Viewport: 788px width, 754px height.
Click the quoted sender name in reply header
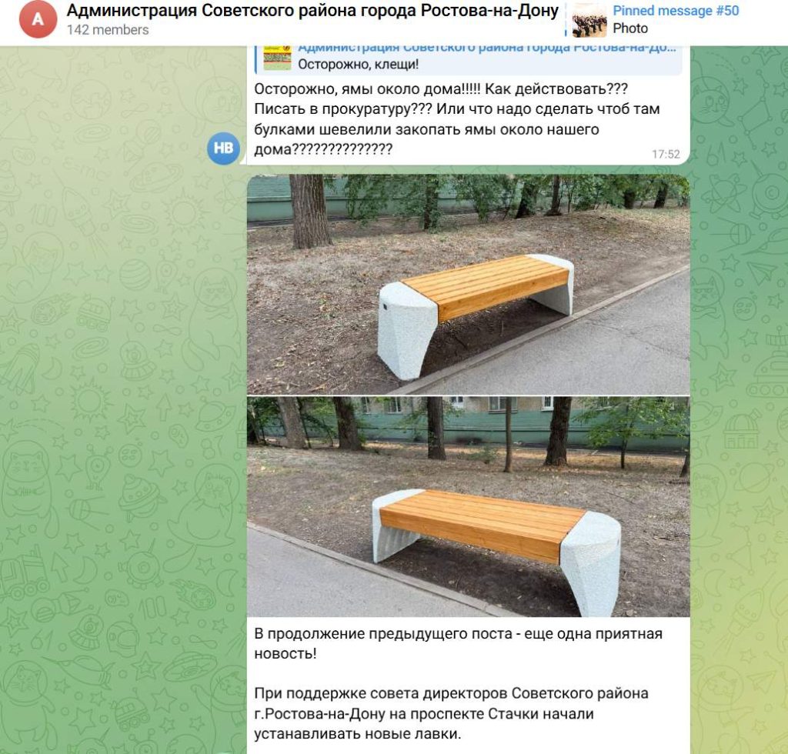[x=487, y=48]
